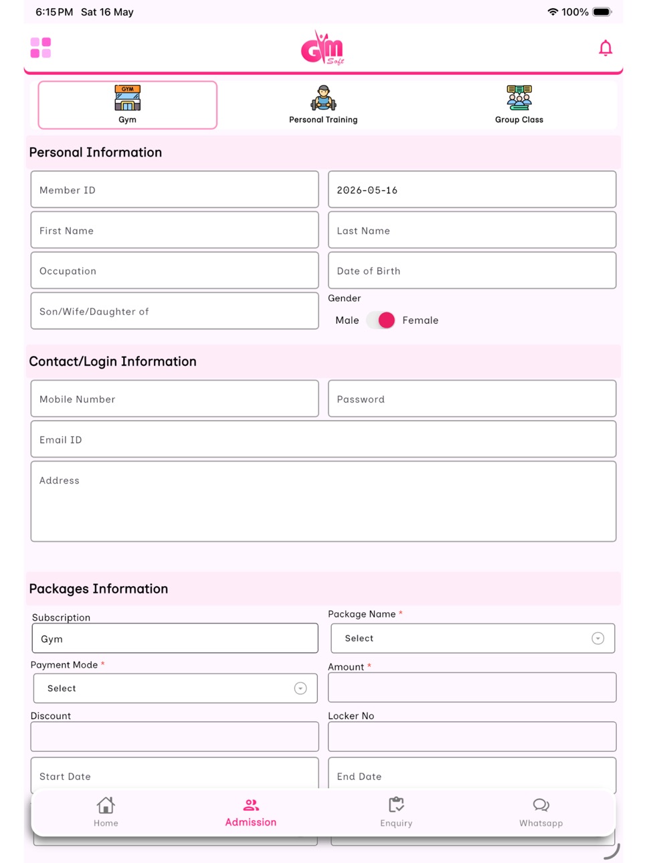This screenshot has width=647, height=863.
Task: Go to Home via the house icon
Action: point(106,805)
